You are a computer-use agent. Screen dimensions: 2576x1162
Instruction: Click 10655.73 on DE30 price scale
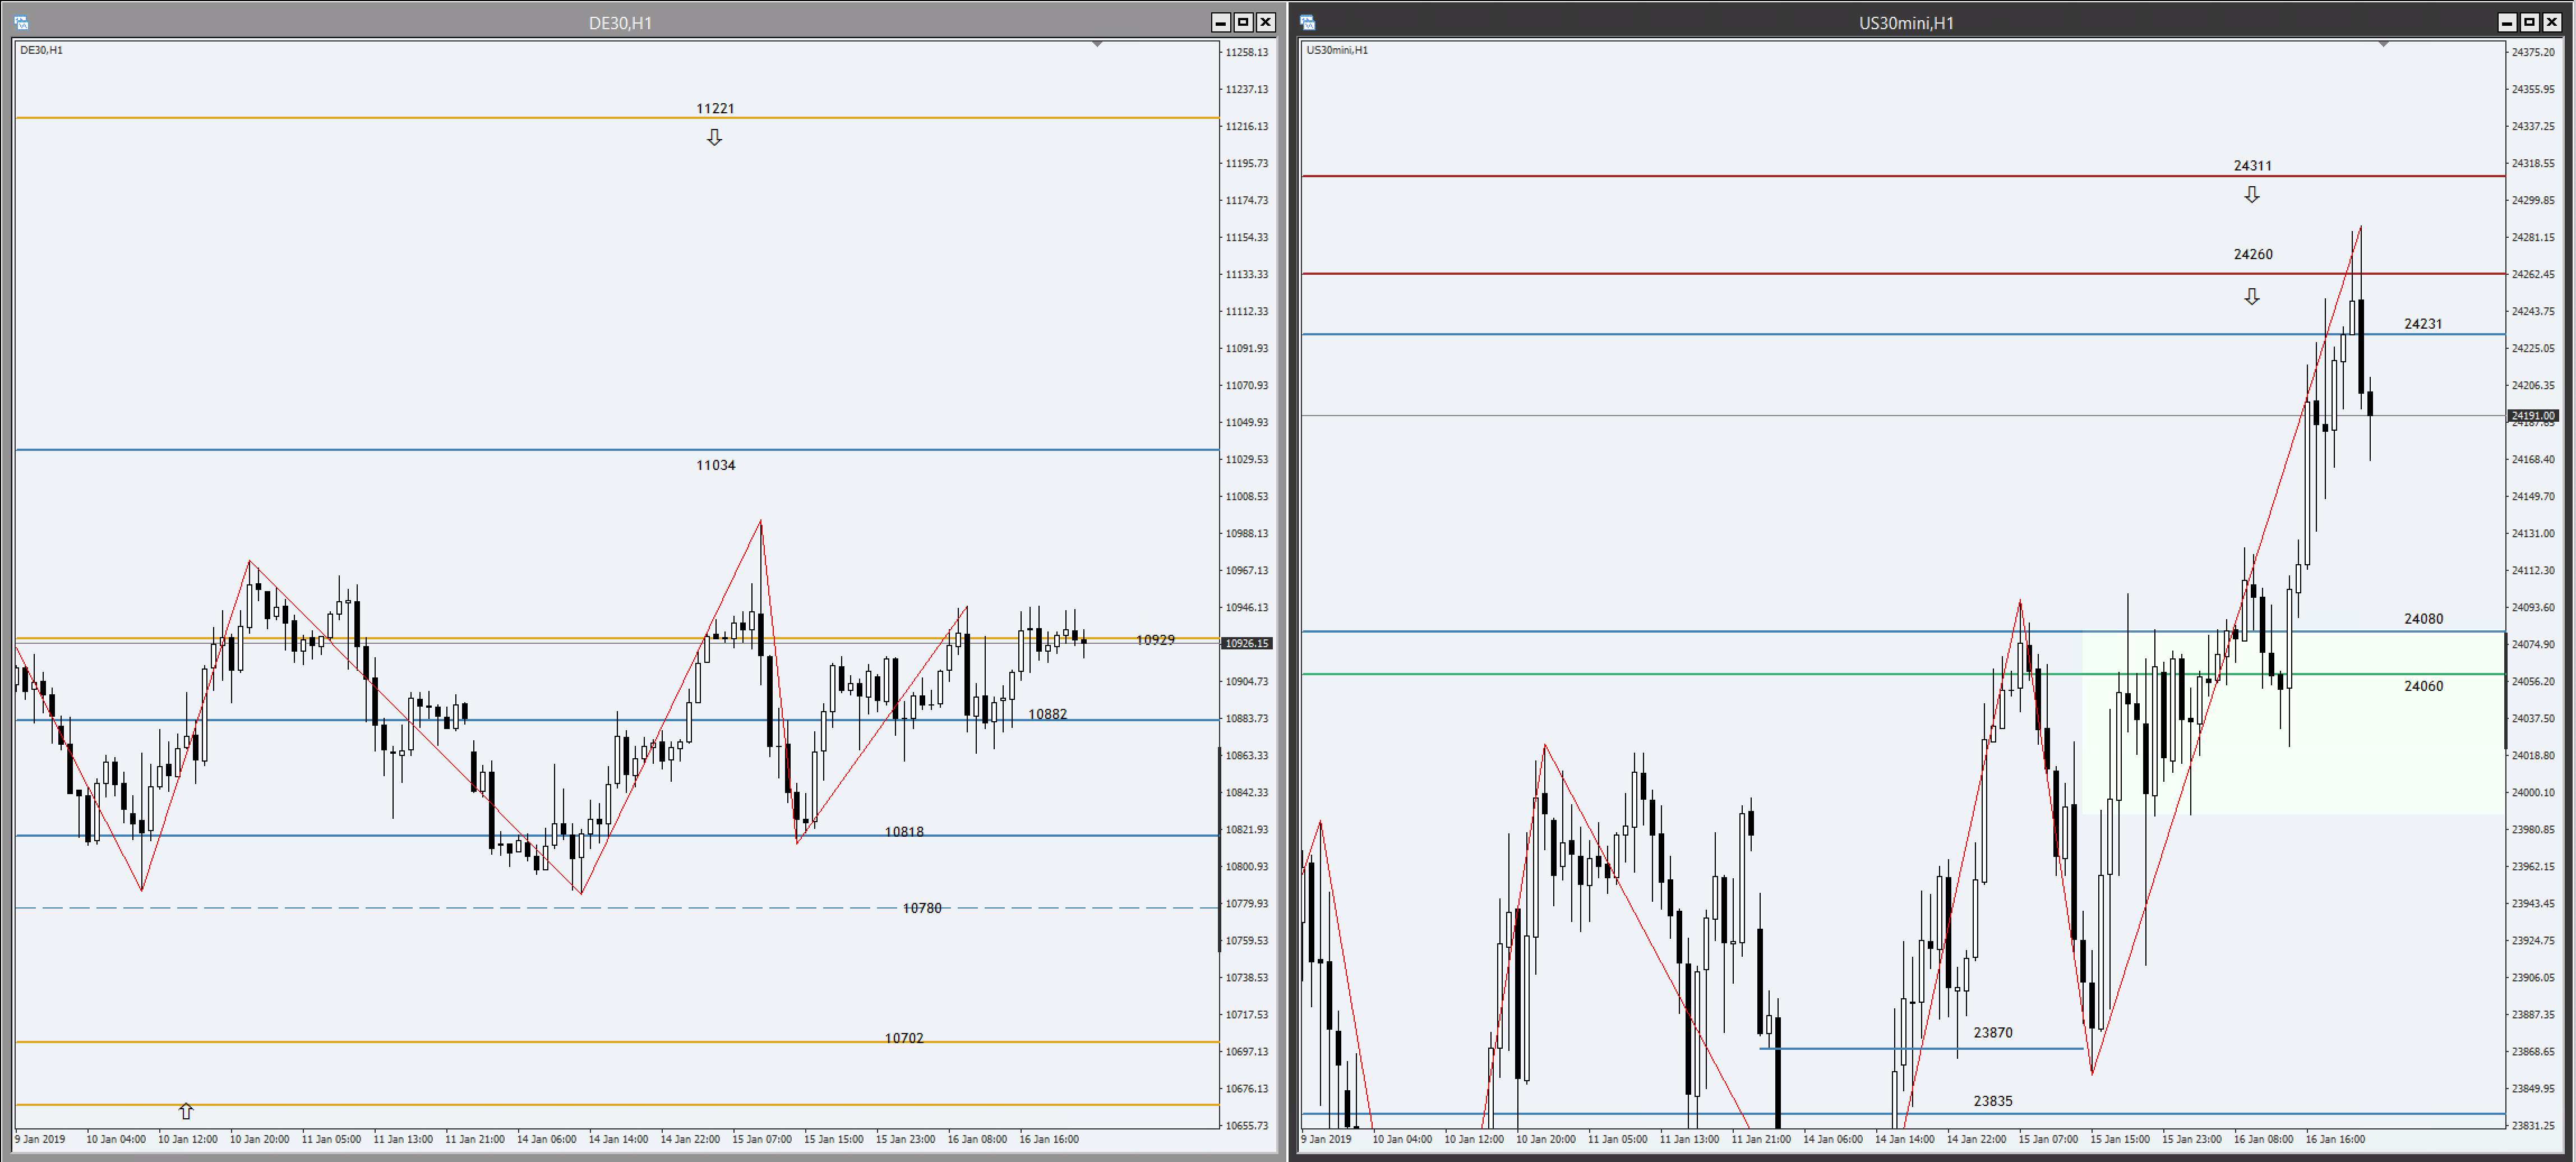click(1247, 1125)
